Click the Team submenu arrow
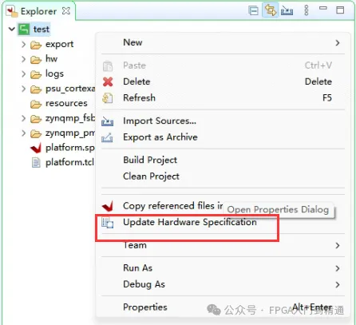The image size is (356, 325). pyautogui.click(x=338, y=245)
